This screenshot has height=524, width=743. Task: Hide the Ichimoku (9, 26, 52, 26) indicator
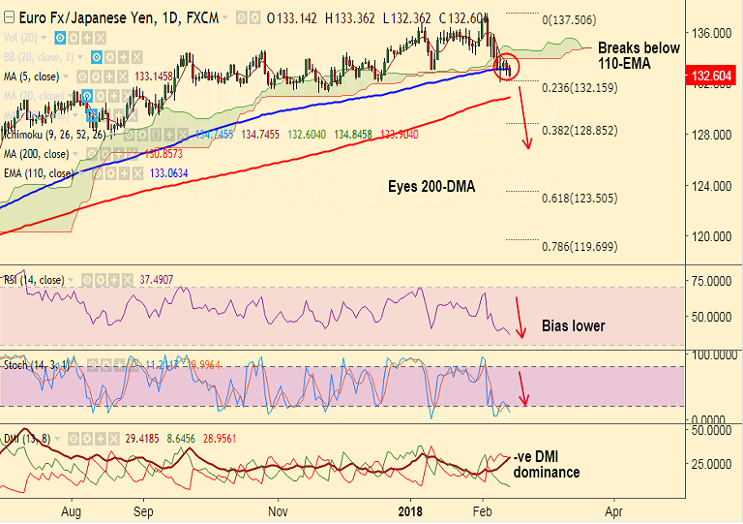130,135
